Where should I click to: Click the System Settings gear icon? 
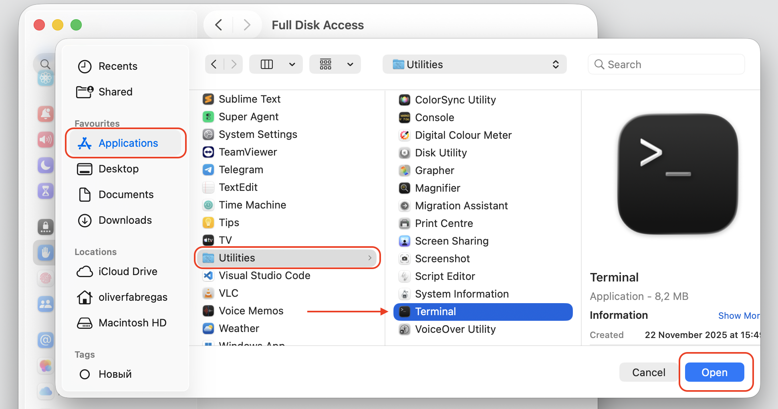click(208, 134)
